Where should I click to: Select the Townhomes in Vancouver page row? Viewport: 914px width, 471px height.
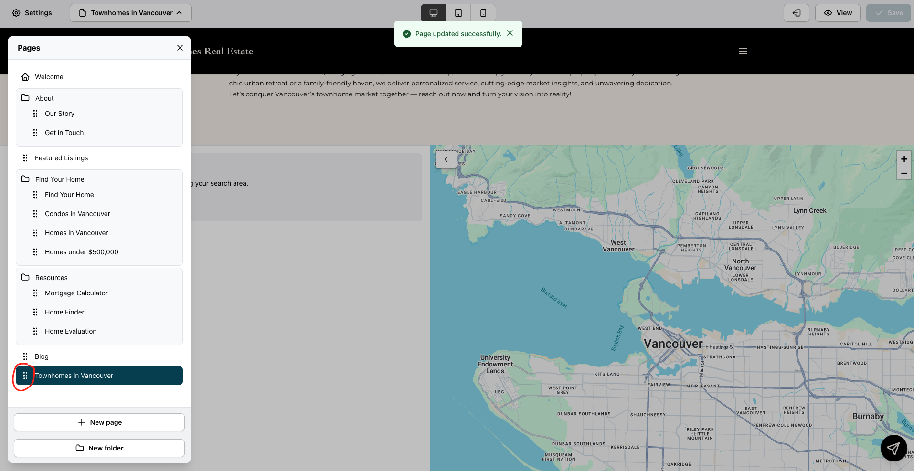coord(99,376)
